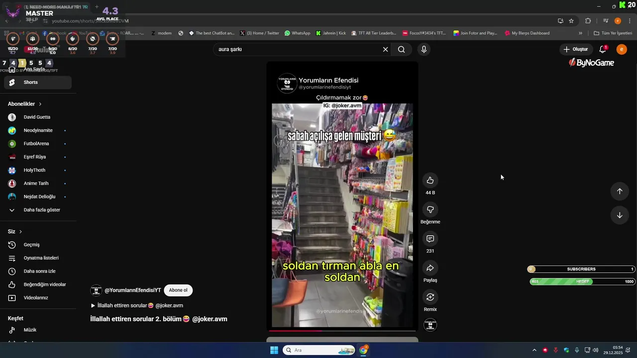Click the Oluştur create button
Screen dimensions: 637x358
click(x=575, y=49)
